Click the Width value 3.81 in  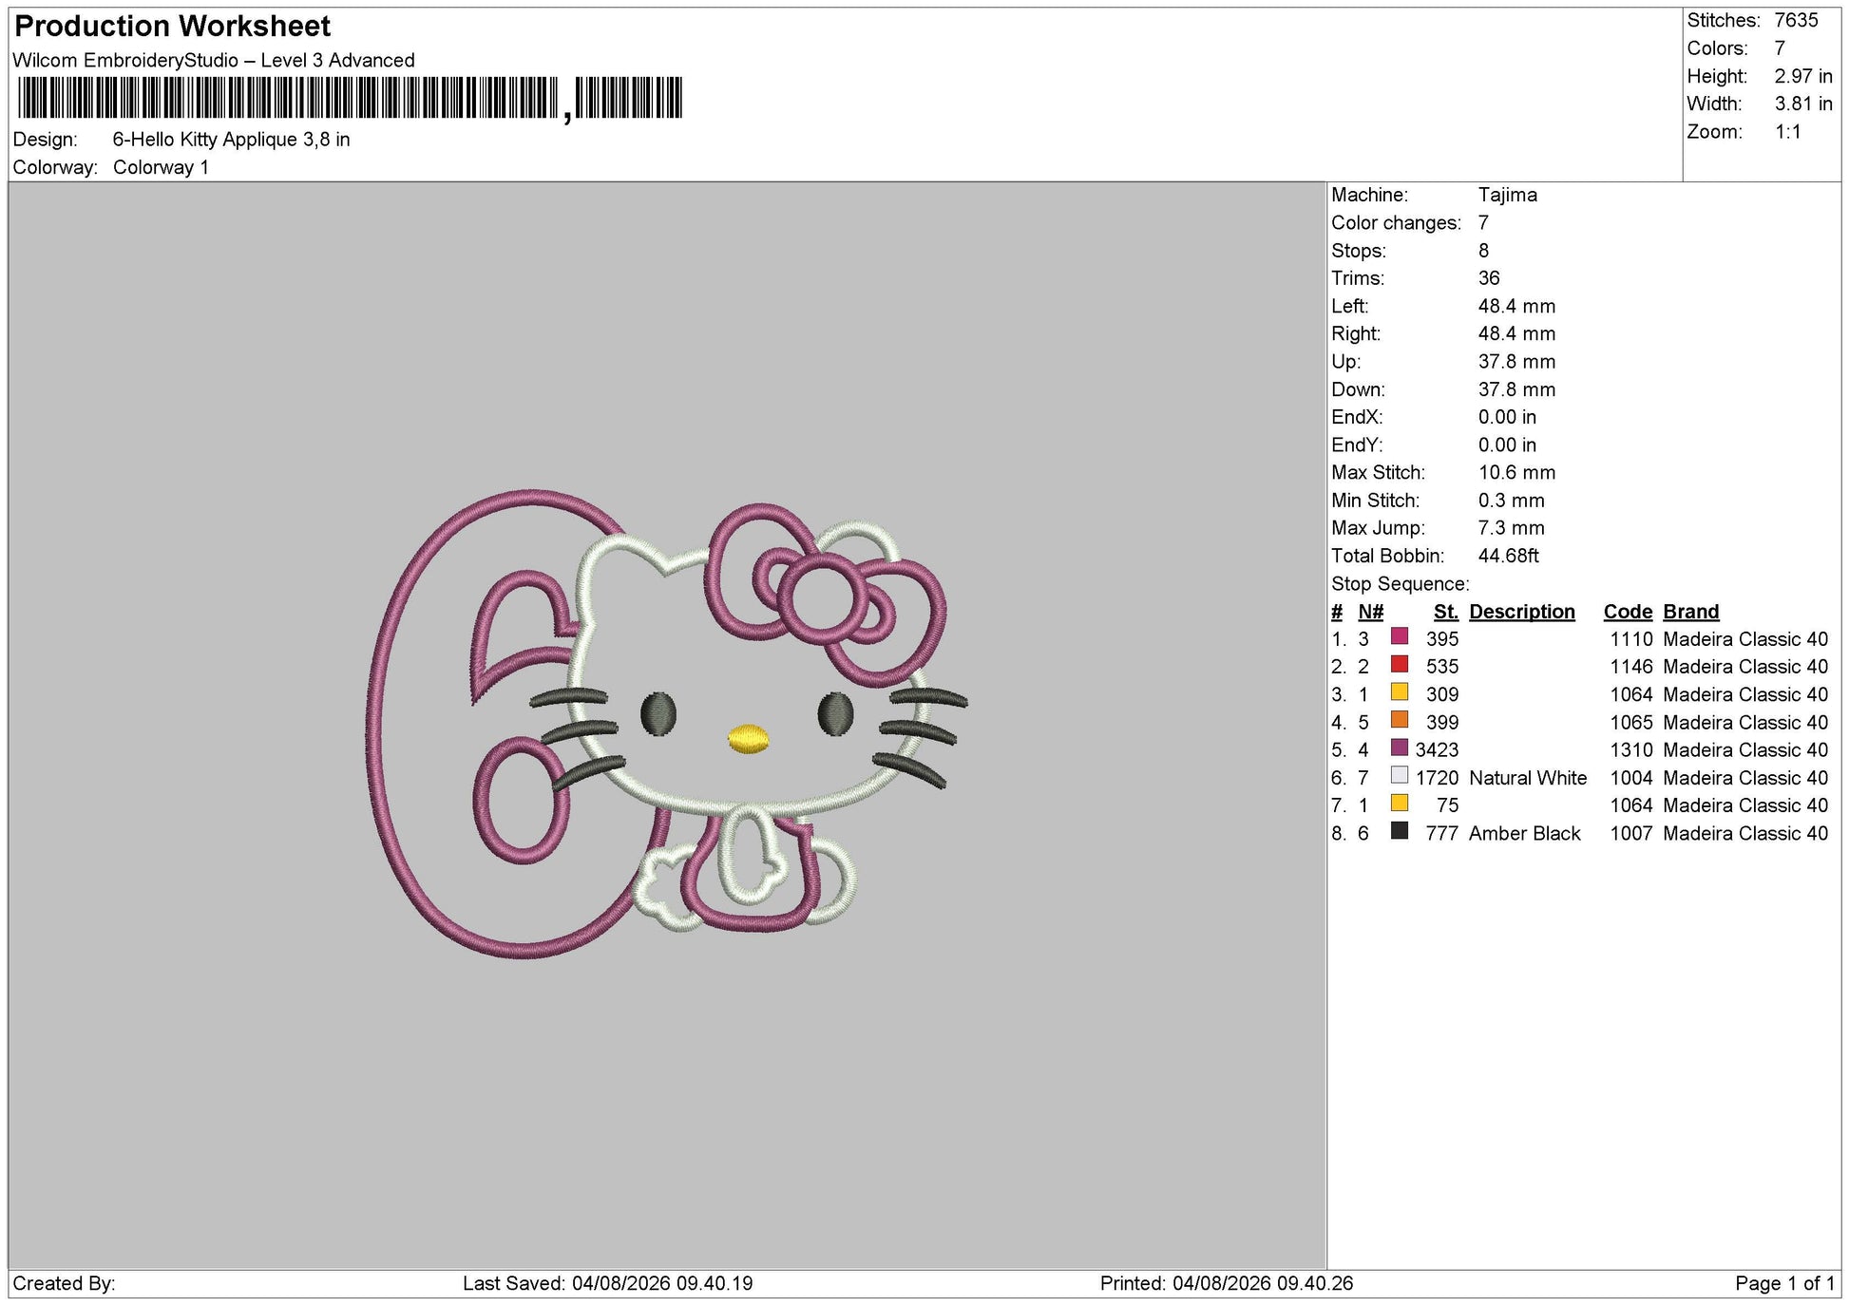pos(1803,104)
